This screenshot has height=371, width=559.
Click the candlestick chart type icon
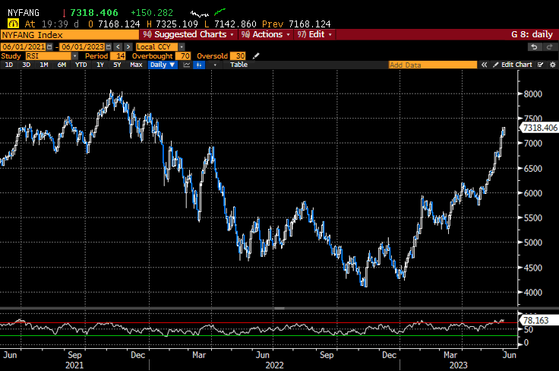click(199, 65)
